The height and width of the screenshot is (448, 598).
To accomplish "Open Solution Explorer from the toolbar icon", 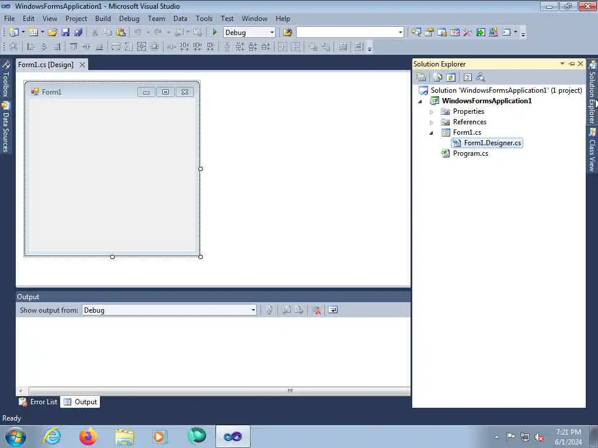I will [x=416, y=33].
